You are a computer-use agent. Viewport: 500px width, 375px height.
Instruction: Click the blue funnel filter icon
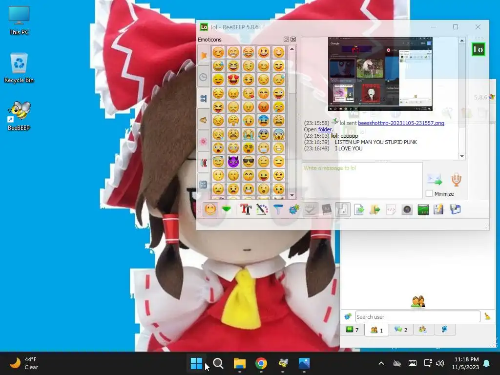[x=278, y=209]
